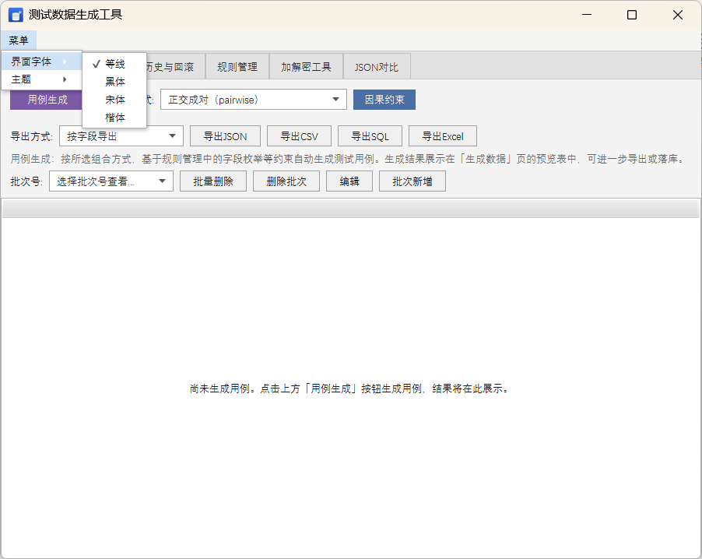Open the 菜单 menu

(19, 40)
